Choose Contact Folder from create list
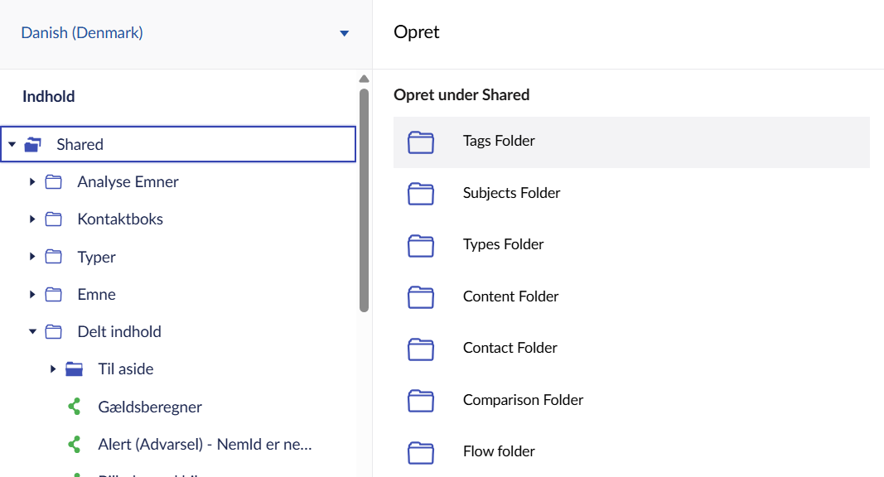The image size is (884, 477). click(x=510, y=348)
